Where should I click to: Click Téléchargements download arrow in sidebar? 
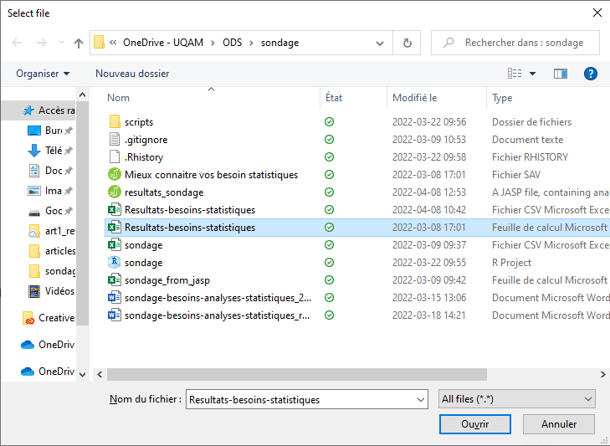tap(34, 151)
